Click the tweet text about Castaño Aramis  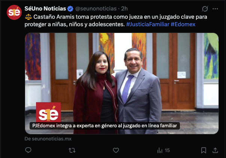[x=116, y=21]
